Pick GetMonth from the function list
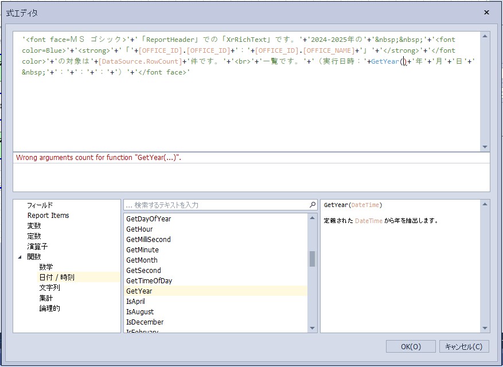Viewport: 503px width, 367px height. pyautogui.click(x=142, y=260)
